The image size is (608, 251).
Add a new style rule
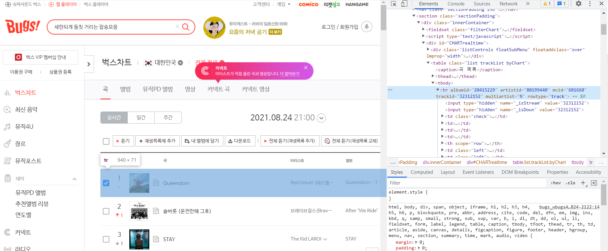pyautogui.click(x=584, y=183)
